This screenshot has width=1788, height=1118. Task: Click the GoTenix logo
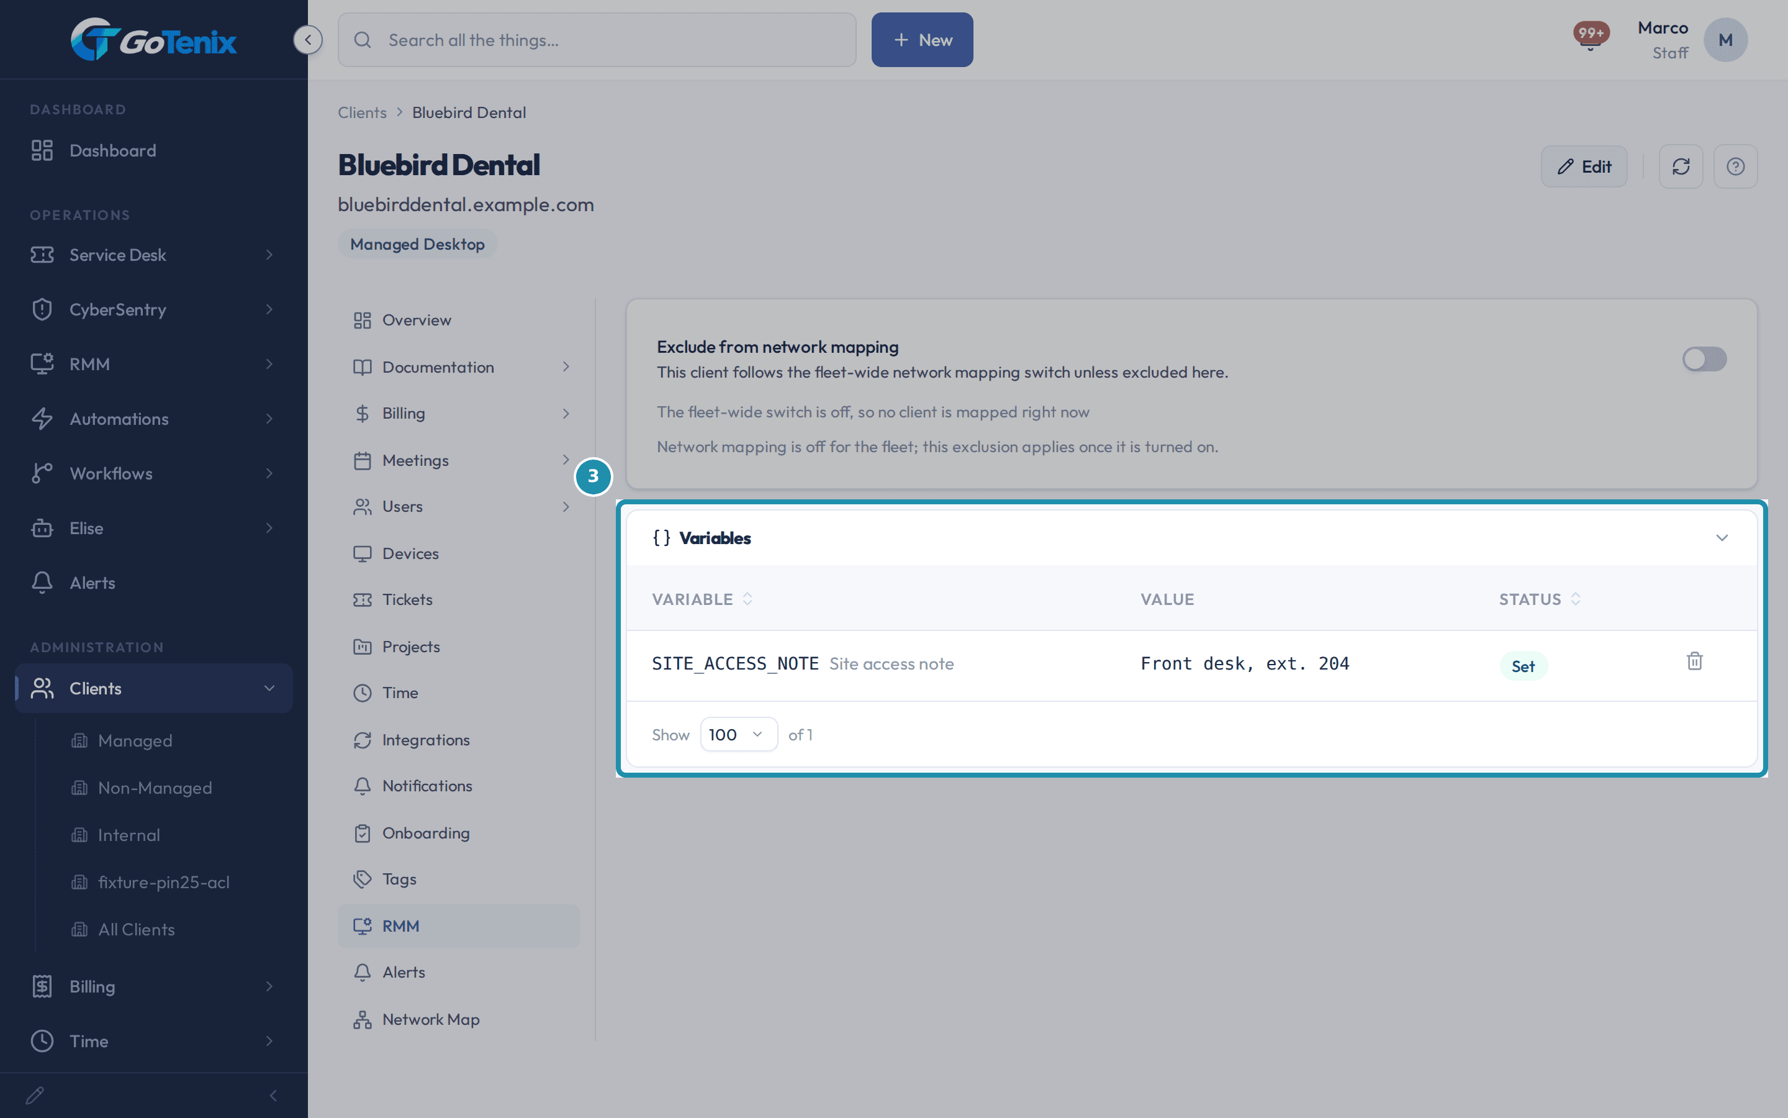click(x=154, y=40)
